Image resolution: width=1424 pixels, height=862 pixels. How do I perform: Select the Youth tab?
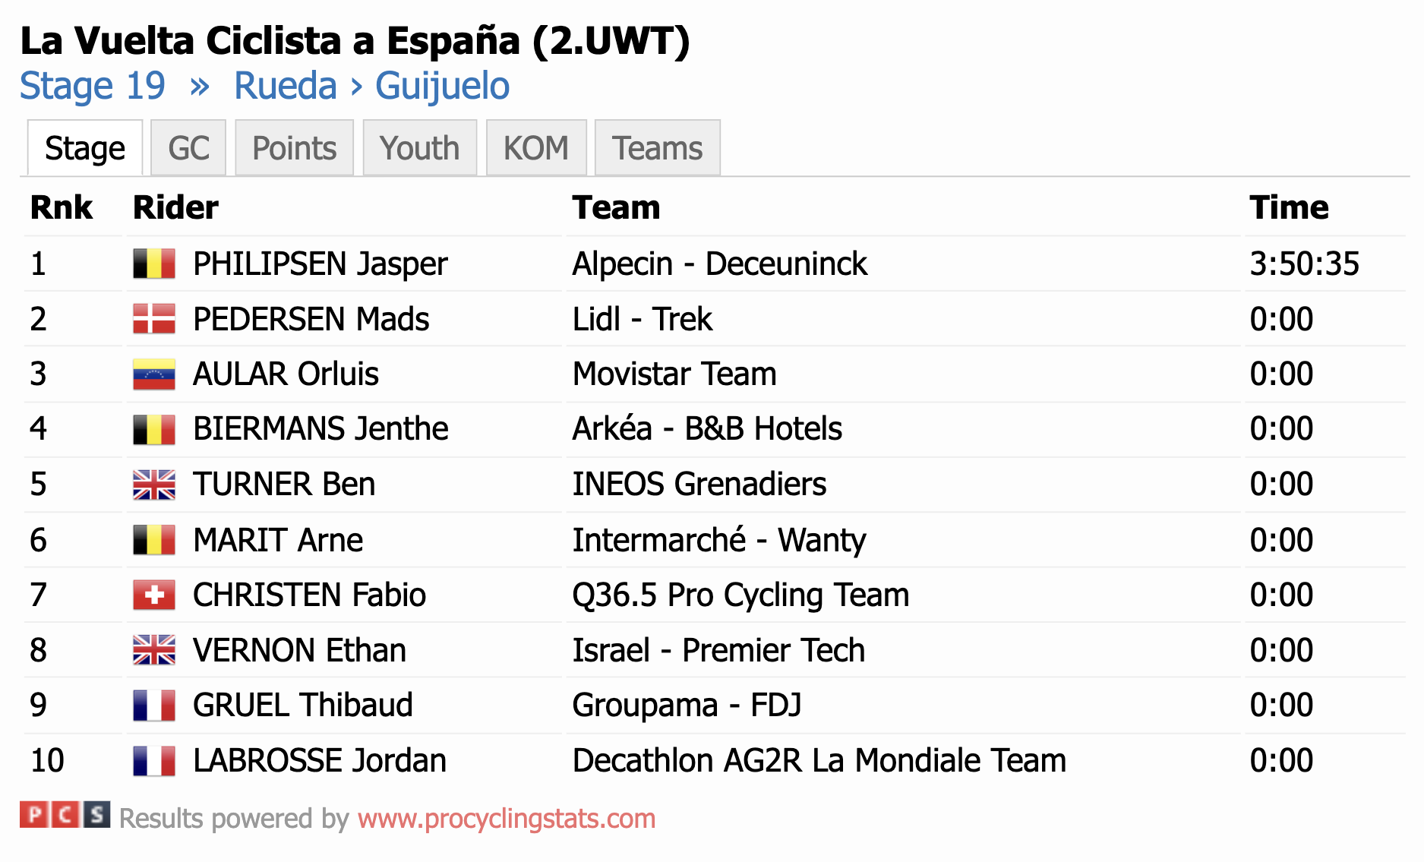420,148
